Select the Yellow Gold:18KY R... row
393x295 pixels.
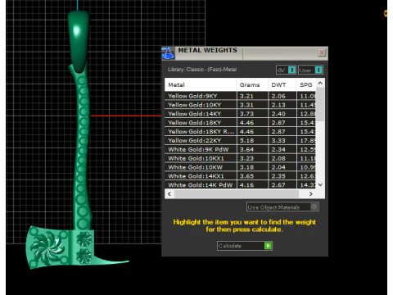tap(241, 131)
